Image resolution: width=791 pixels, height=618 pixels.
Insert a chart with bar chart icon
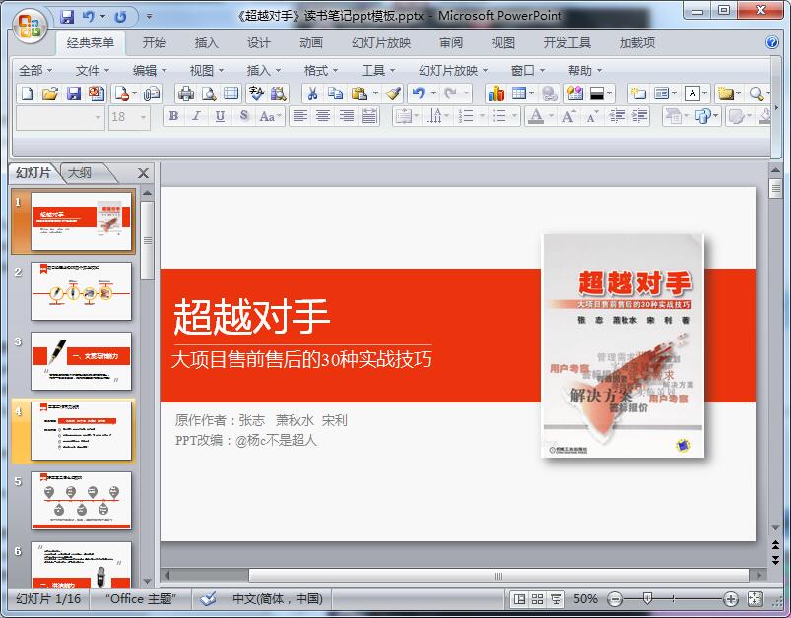click(495, 93)
